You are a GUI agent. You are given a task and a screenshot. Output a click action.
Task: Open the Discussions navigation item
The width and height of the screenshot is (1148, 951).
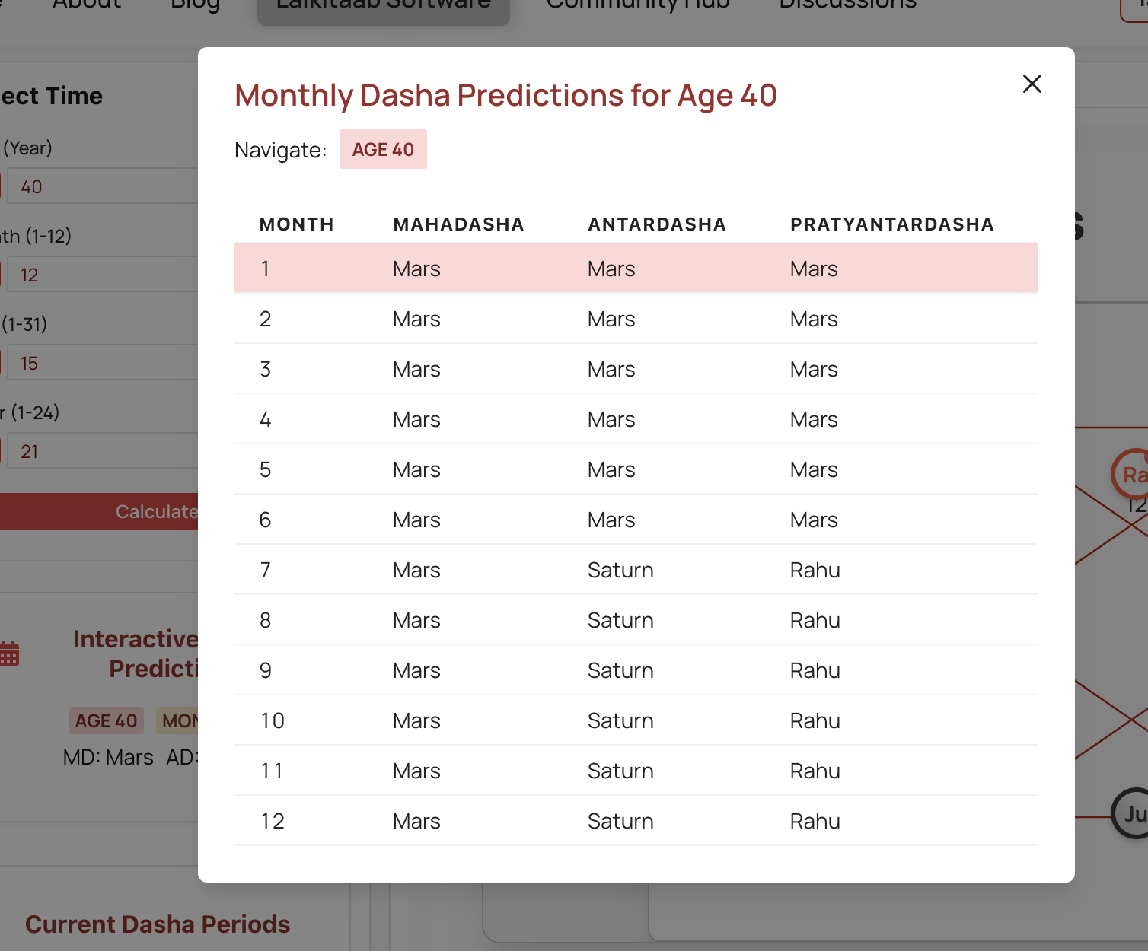tap(848, 5)
